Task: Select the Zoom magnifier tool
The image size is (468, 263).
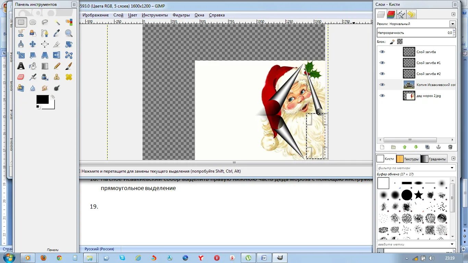Action: coord(69,33)
